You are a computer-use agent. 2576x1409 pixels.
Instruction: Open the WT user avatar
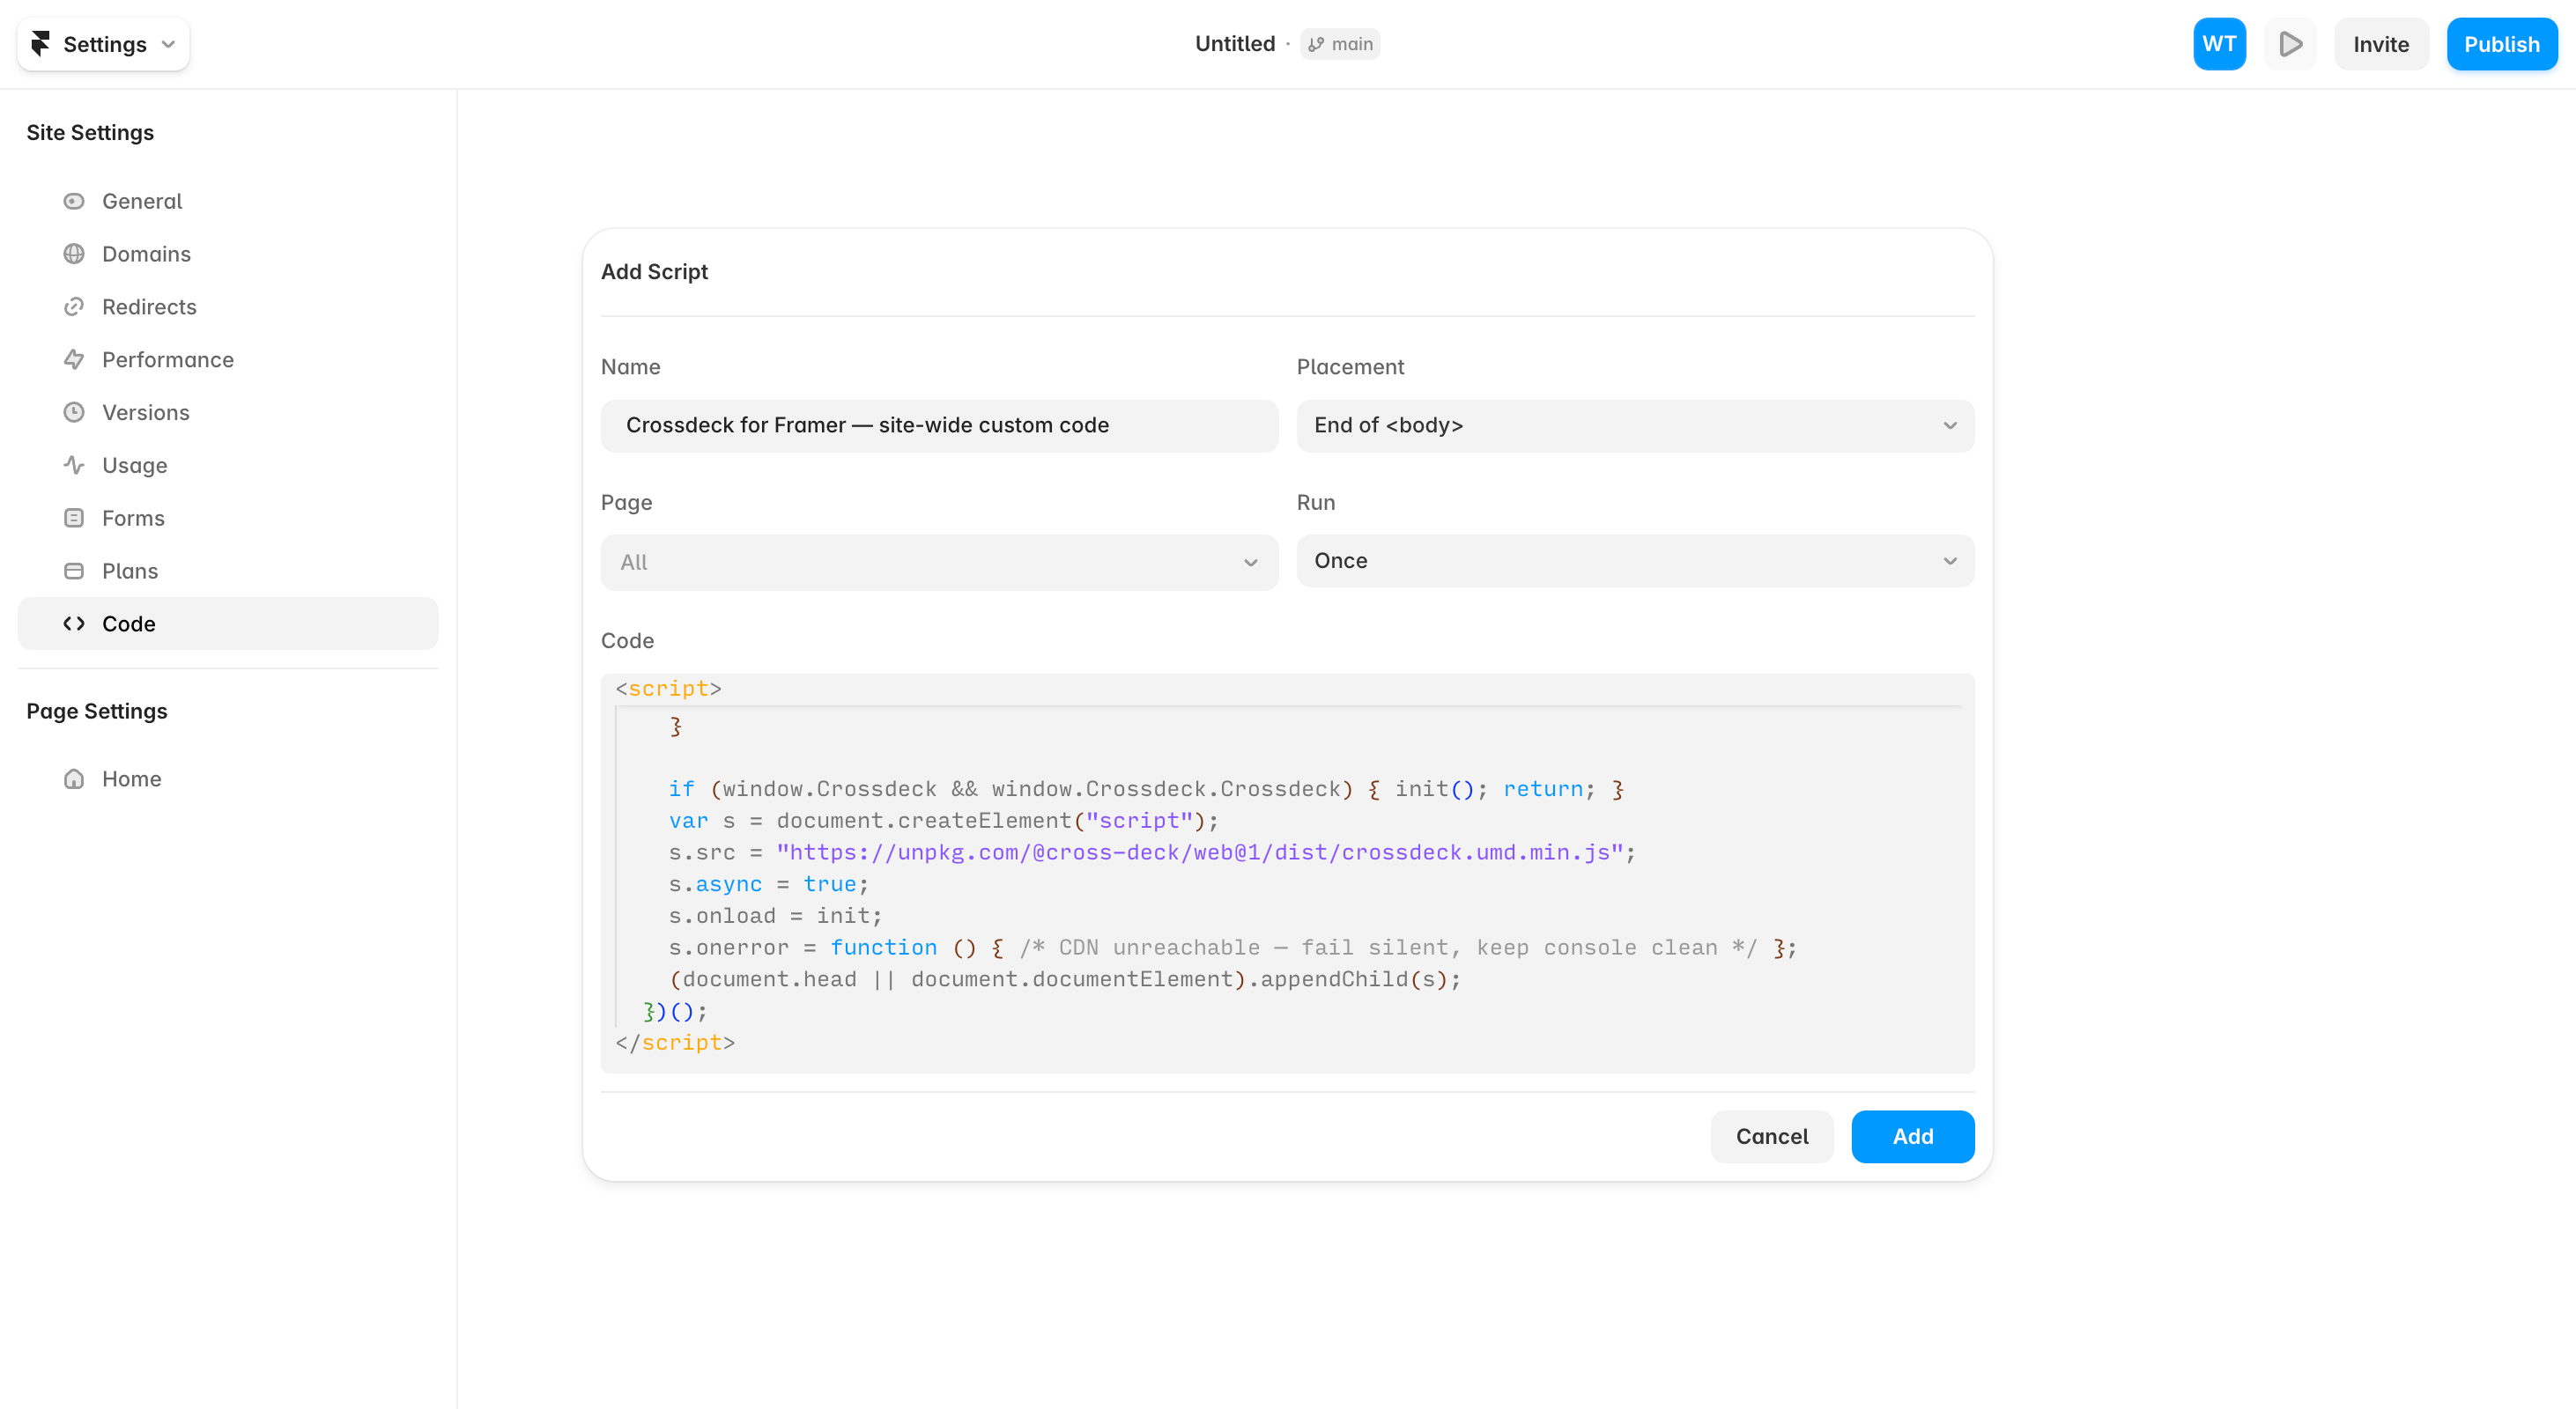pyautogui.click(x=2219, y=44)
